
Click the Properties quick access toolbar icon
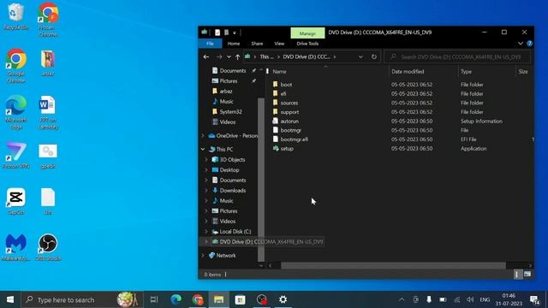217,33
